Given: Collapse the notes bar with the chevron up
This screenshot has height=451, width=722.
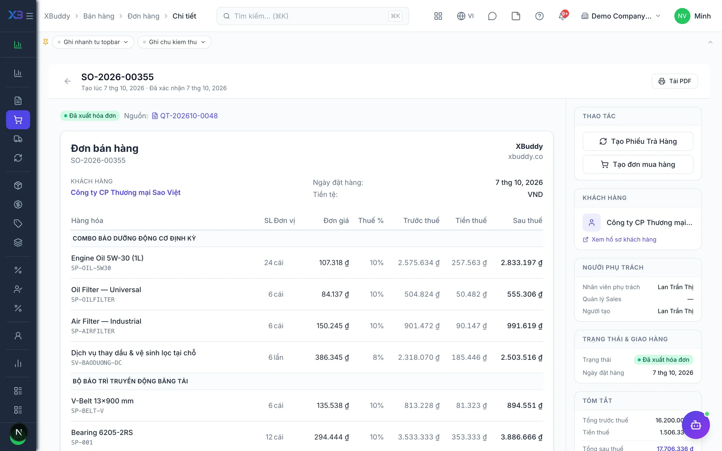Looking at the screenshot, I should [x=710, y=42].
